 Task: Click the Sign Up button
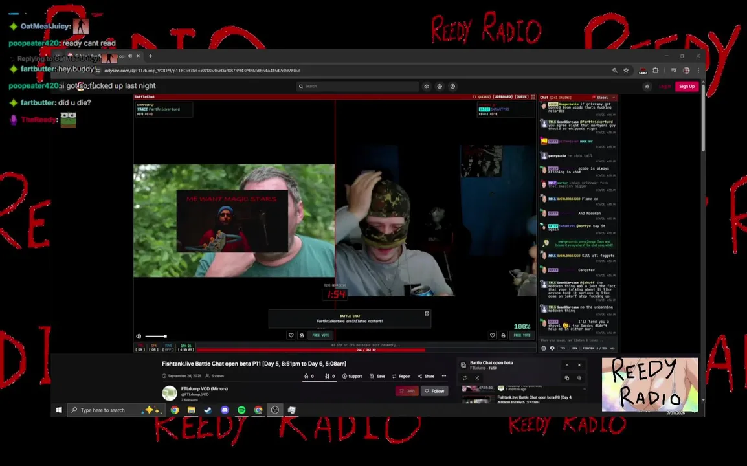pos(687,86)
